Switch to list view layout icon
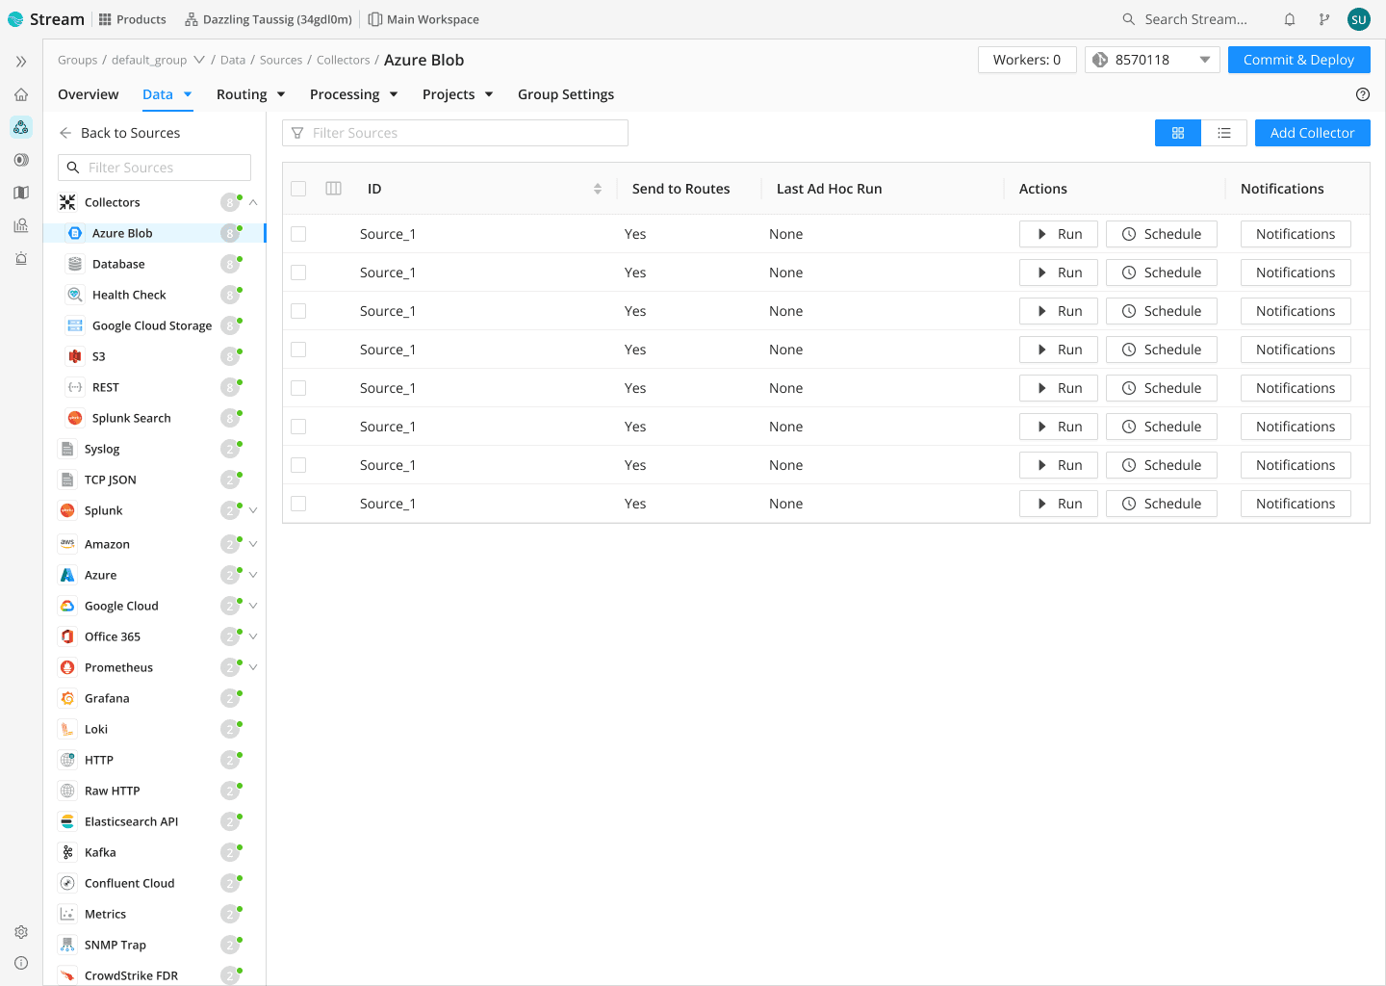 1223,133
